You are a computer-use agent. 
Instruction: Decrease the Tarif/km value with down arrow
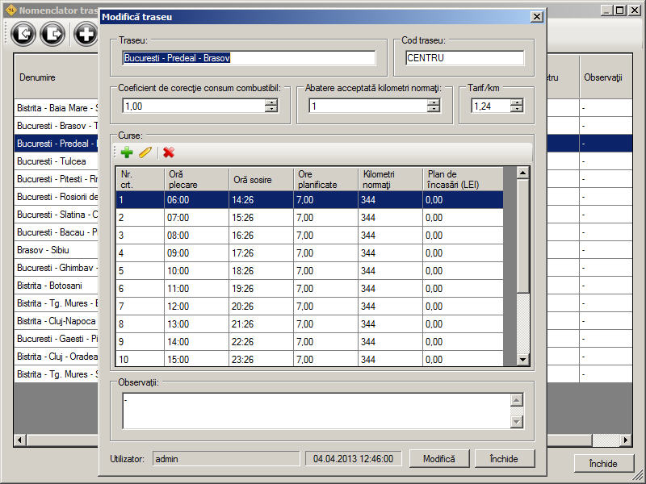[517, 109]
